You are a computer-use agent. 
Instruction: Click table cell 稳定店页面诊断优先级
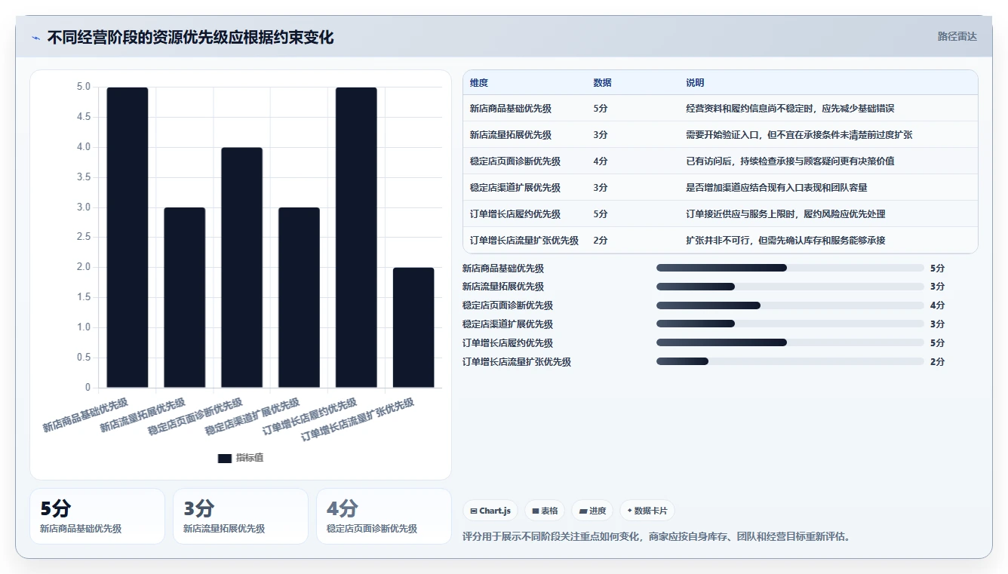515,161
